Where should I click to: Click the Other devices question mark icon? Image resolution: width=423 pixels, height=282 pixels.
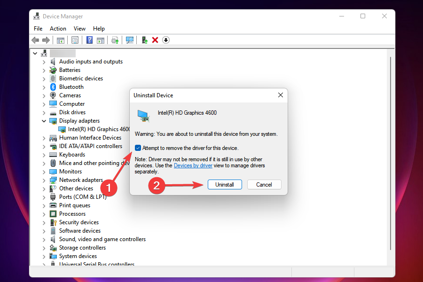click(x=53, y=188)
